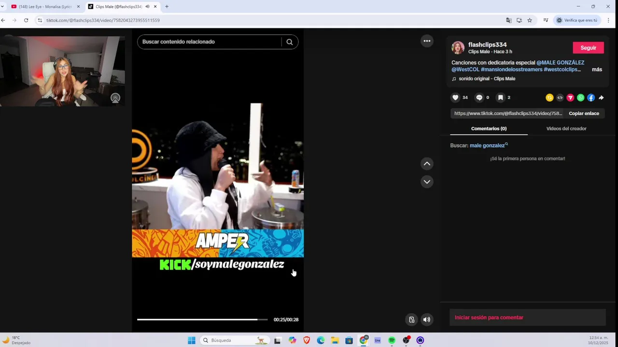Launch Copilot from the taskbar

tap(293, 340)
